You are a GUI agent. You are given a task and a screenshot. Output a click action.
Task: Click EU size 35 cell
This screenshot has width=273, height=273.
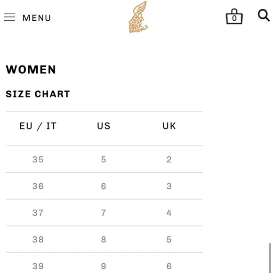(38, 159)
